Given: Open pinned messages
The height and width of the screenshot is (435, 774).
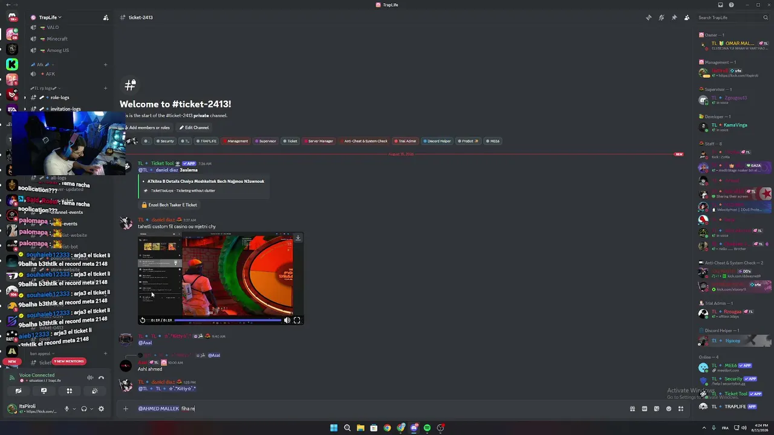Looking at the screenshot, I should tap(674, 18).
